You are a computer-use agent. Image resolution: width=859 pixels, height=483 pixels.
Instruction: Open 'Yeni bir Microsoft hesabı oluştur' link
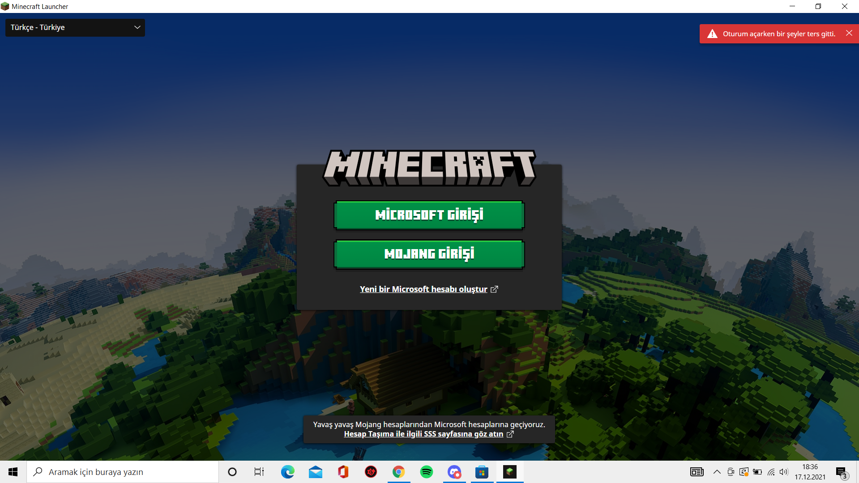coord(428,289)
